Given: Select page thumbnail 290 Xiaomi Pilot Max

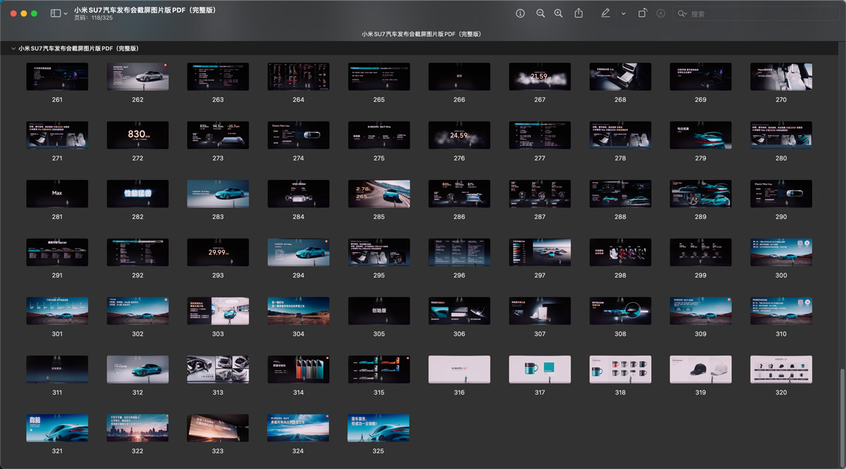Looking at the screenshot, I should (781, 194).
